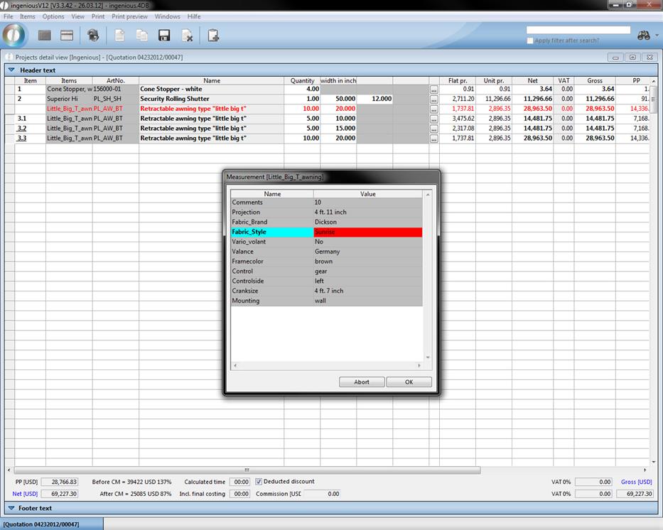
Task: Uncheck the Deducted discount checkbox
Action: pos(259,482)
